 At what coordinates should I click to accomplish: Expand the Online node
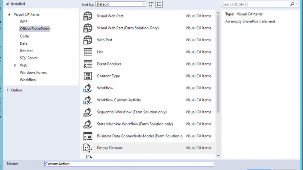click(7, 90)
